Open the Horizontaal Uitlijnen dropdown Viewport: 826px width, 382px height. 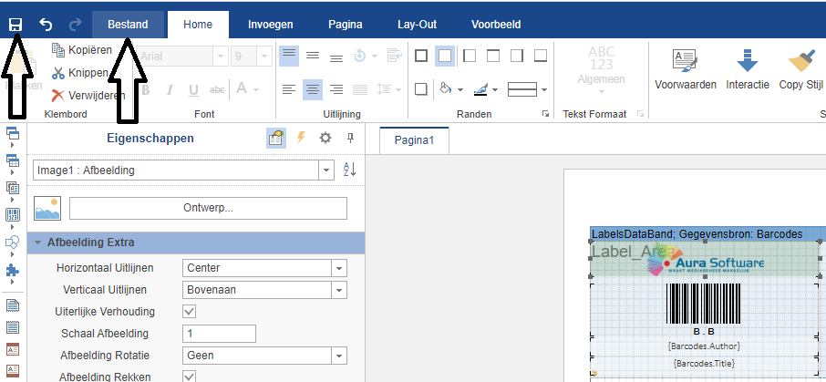click(338, 268)
